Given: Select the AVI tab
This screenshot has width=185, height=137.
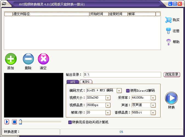Looking at the screenshot, I should [x=73, y=82].
